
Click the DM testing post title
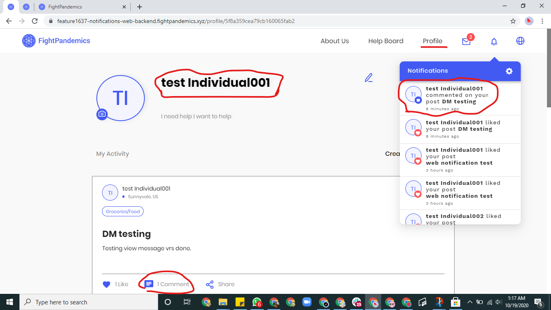[127, 234]
